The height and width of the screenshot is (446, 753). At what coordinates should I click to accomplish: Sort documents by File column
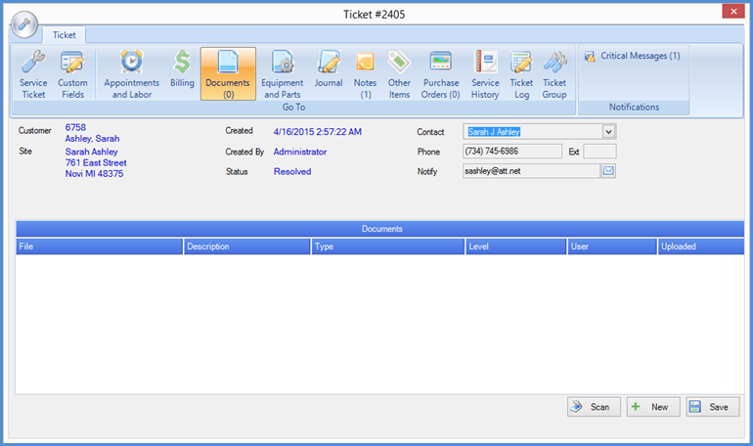[99, 246]
